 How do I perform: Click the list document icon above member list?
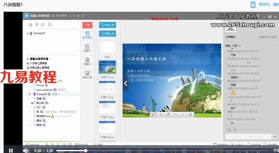coord(43,25)
